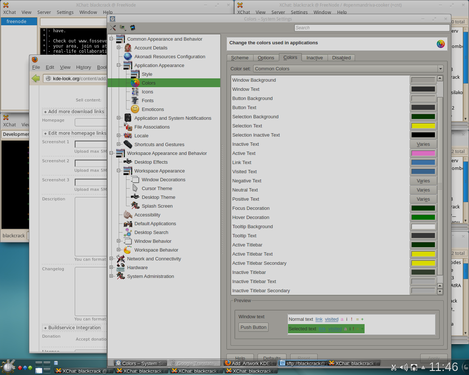Click the Default Applications icon

(x=128, y=223)
